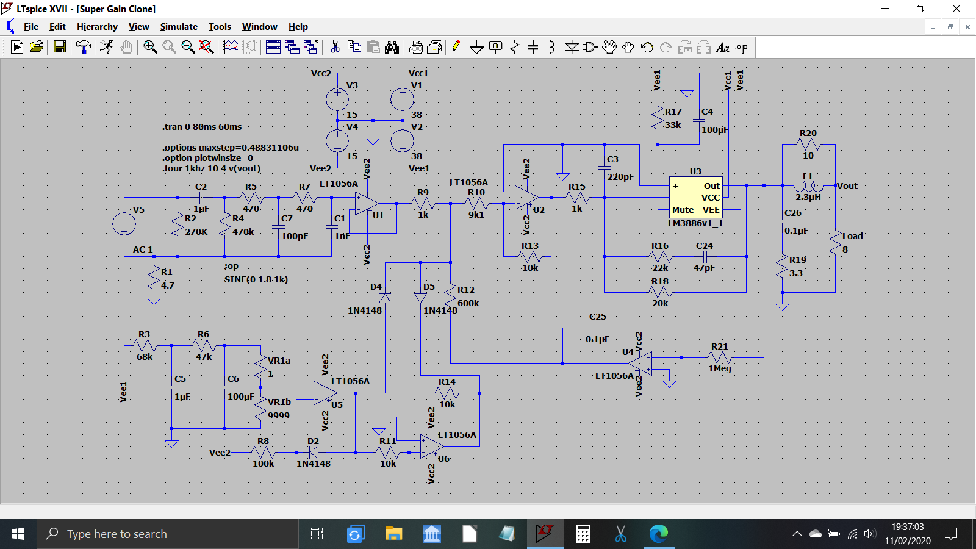Click the Windows Start button
976x549 pixels.
coord(18,534)
